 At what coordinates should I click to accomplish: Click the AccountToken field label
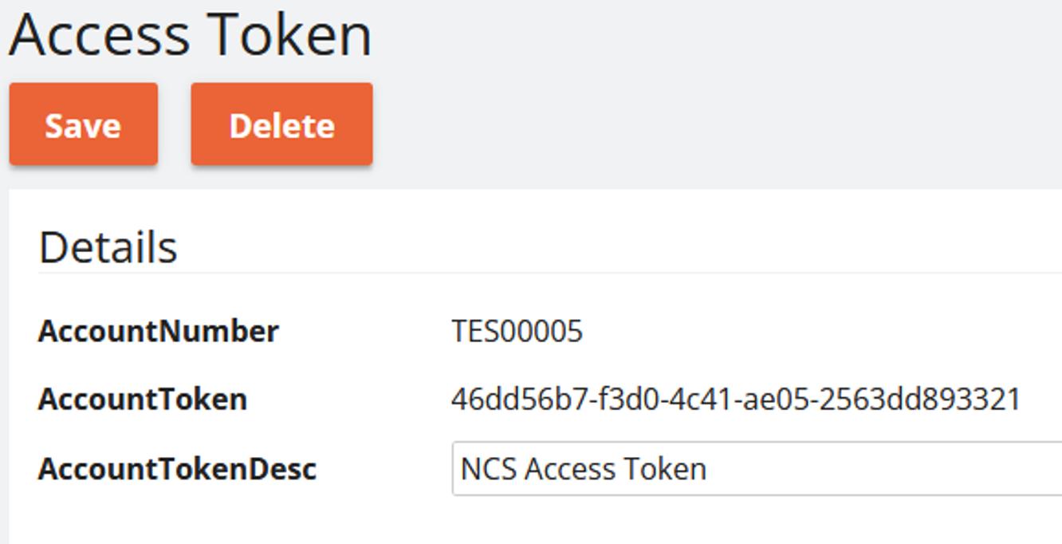coord(142,399)
